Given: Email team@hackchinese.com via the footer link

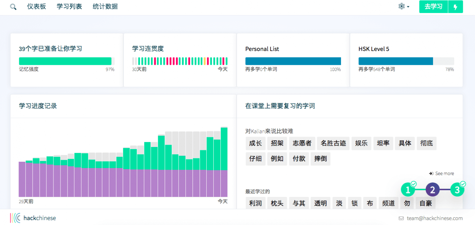Looking at the screenshot, I should pyautogui.click(x=435, y=218).
